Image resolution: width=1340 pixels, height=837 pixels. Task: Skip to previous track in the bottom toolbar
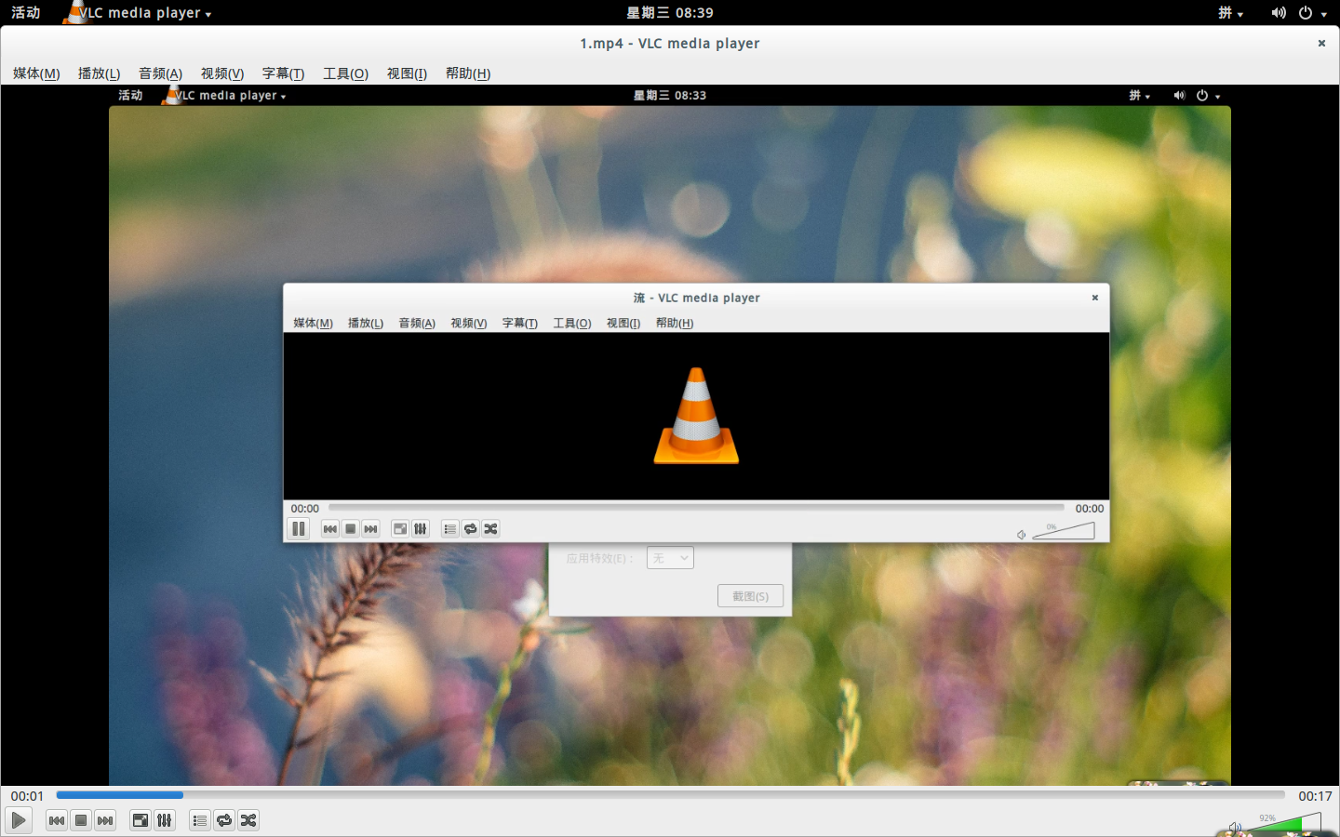pyautogui.click(x=57, y=820)
